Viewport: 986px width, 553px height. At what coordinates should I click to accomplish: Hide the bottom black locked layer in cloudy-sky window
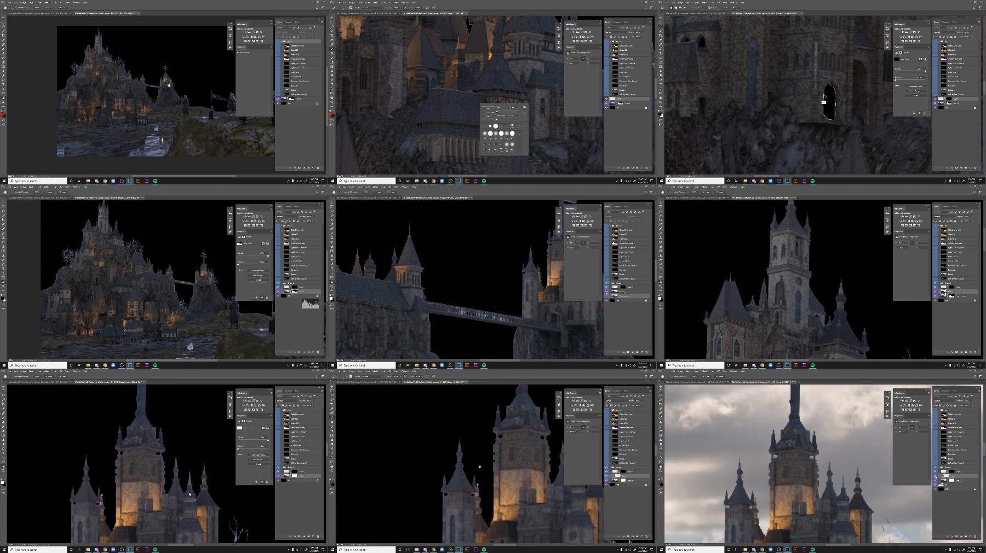(x=935, y=489)
